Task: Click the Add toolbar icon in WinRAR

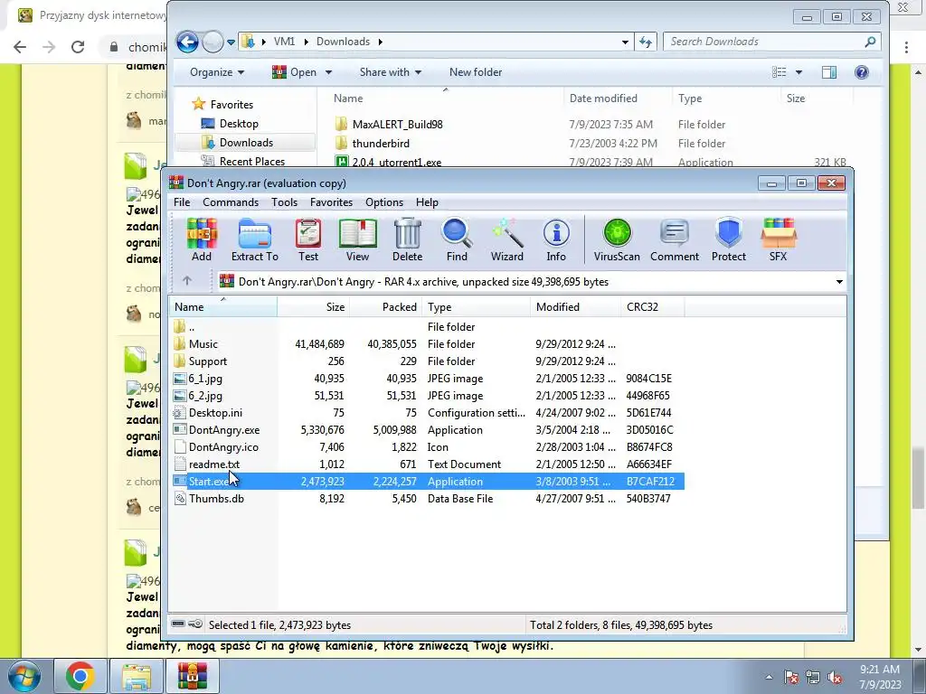Action: pos(202,239)
